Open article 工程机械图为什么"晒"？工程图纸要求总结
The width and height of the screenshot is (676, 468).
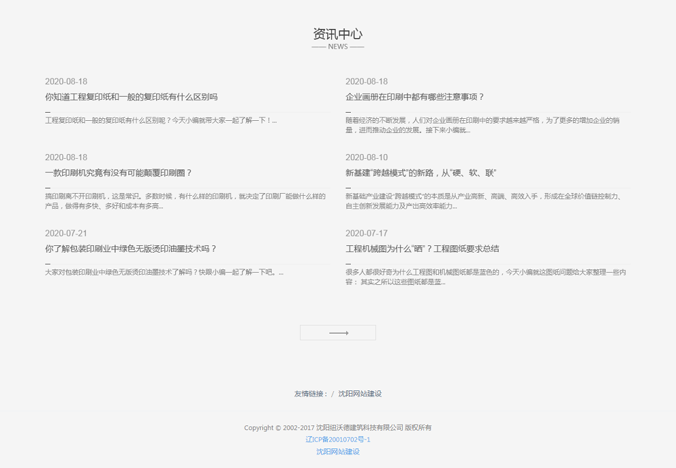click(x=422, y=249)
